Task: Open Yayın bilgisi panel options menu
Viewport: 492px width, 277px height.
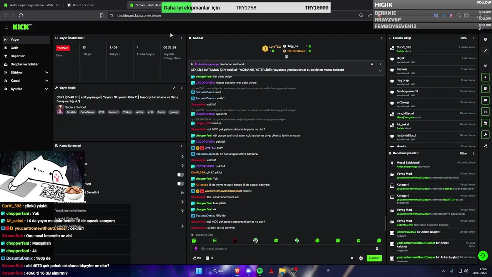Action: (x=181, y=88)
